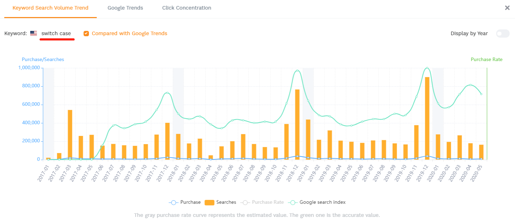Close the keyword trend panel
Viewport: 515px width, 224px height.
507,8
